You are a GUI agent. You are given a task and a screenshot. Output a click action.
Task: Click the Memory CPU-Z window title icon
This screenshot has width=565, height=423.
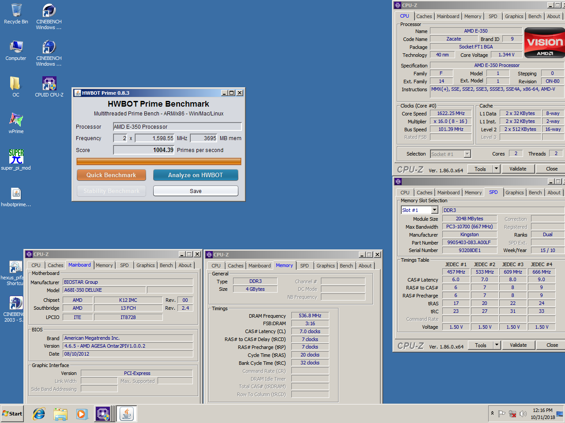[x=209, y=255]
